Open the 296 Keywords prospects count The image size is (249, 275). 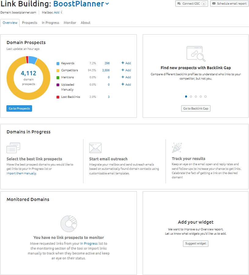tap(107, 63)
